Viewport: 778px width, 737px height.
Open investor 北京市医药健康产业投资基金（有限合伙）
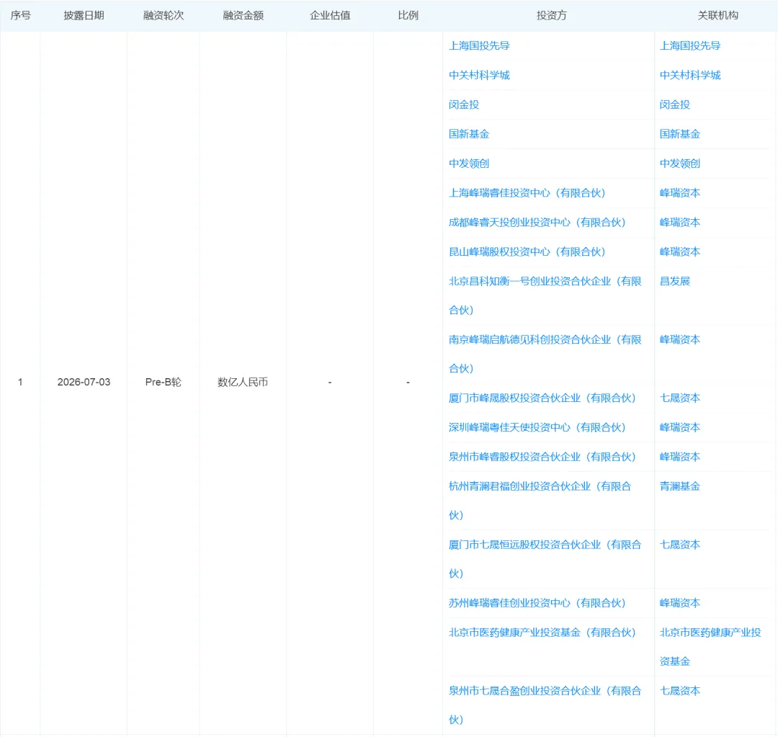tap(542, 633)
